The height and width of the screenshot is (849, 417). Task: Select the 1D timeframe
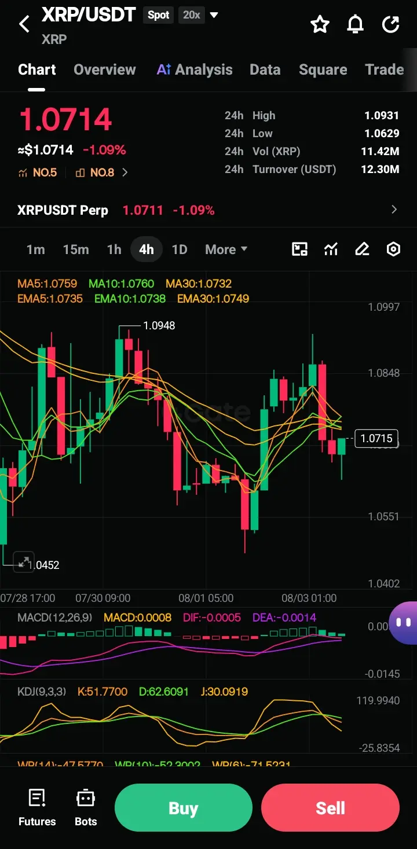(180, 249)
